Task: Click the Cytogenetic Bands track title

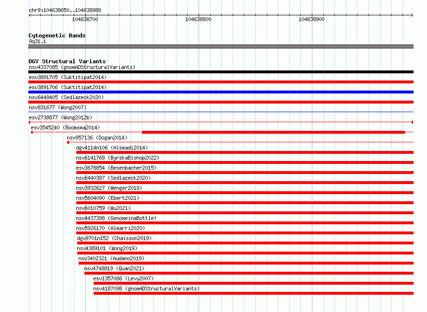Action: pos(57,35)
